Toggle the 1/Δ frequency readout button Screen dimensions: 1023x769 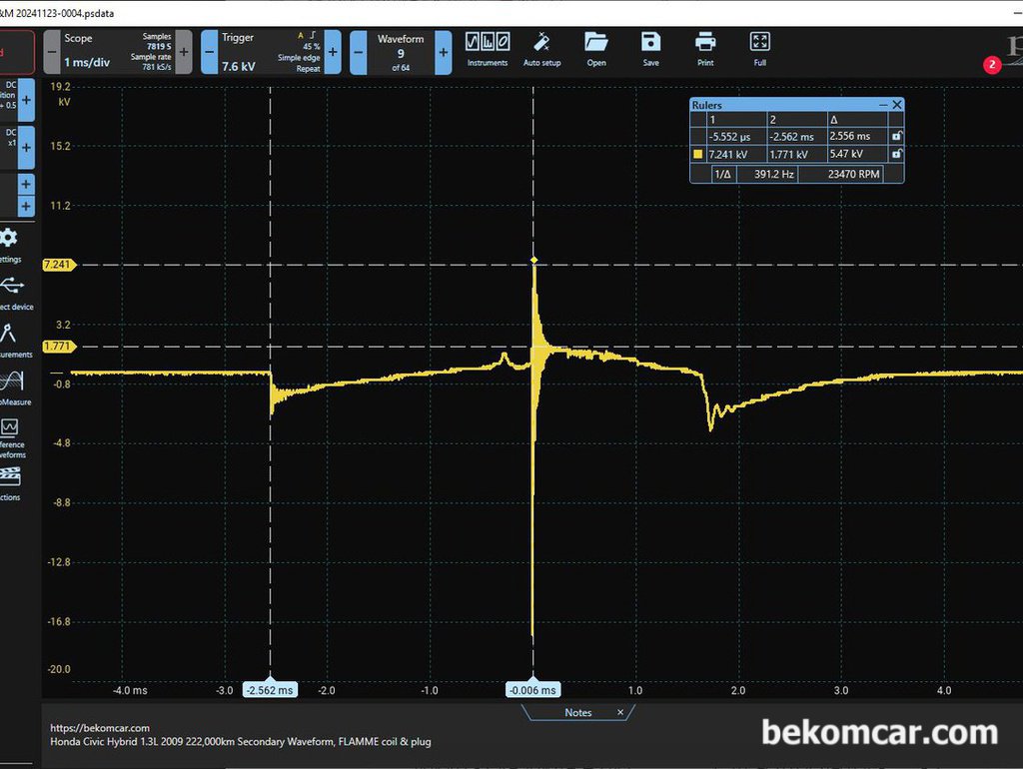coord(723,174)
